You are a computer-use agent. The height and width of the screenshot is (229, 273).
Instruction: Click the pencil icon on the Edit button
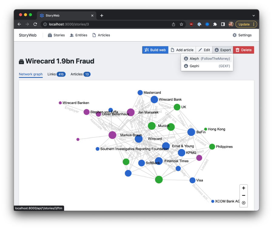pyautogui.click(x=200, y=50)
